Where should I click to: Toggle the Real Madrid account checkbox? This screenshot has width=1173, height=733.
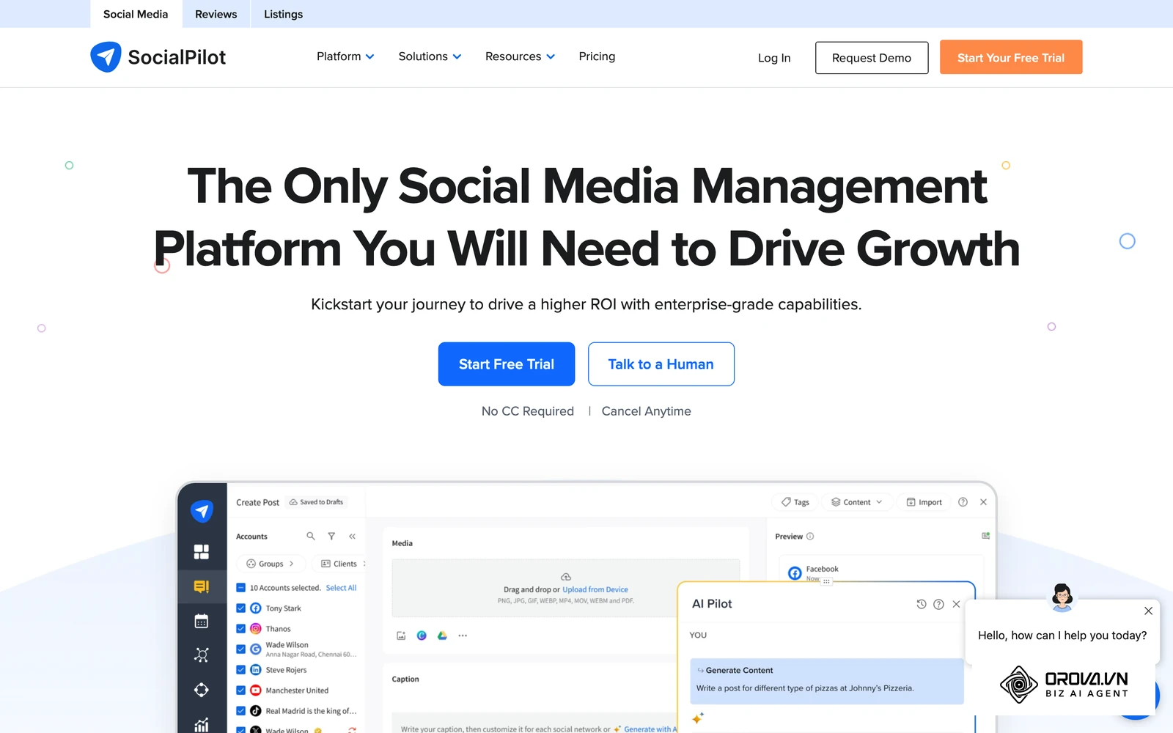coord(240,710)
